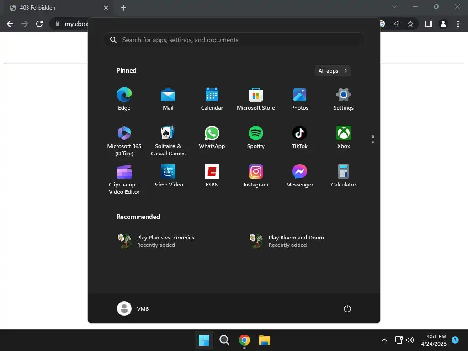Open a new Chrome tab
This screenshot has height=351, width=468.
(x=123, y=8)
